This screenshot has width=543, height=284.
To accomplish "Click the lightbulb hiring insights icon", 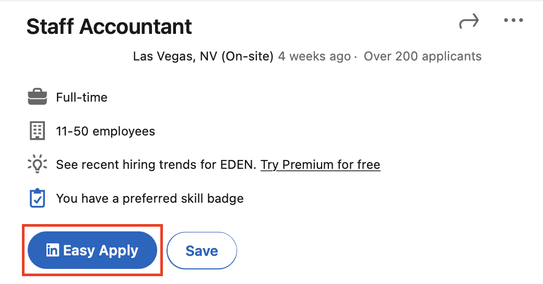I will 38,164.
